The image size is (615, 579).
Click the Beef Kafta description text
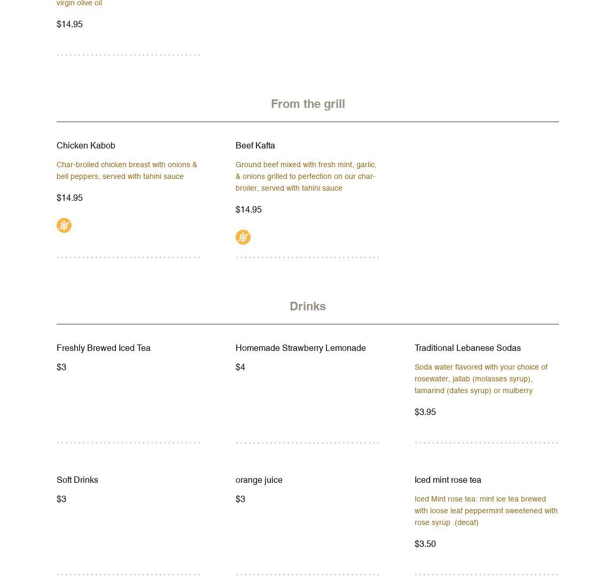point(306,176)
